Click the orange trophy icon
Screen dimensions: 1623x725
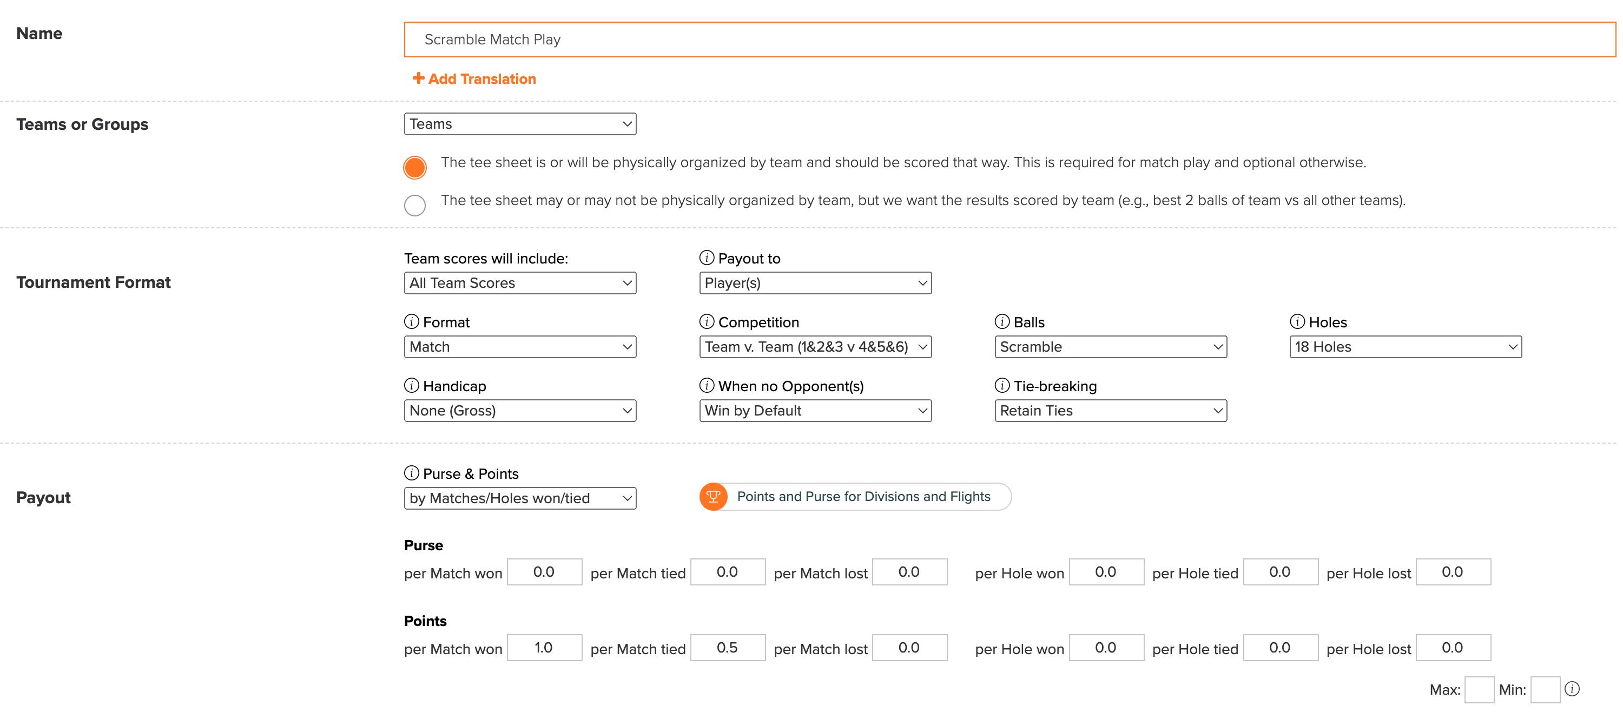coord(713,496)
